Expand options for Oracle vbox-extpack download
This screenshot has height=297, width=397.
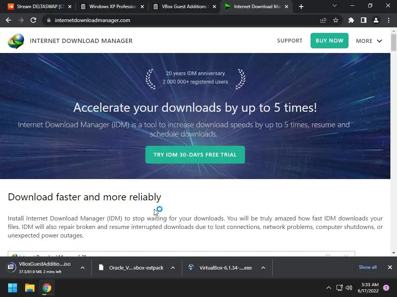(173, 268)
